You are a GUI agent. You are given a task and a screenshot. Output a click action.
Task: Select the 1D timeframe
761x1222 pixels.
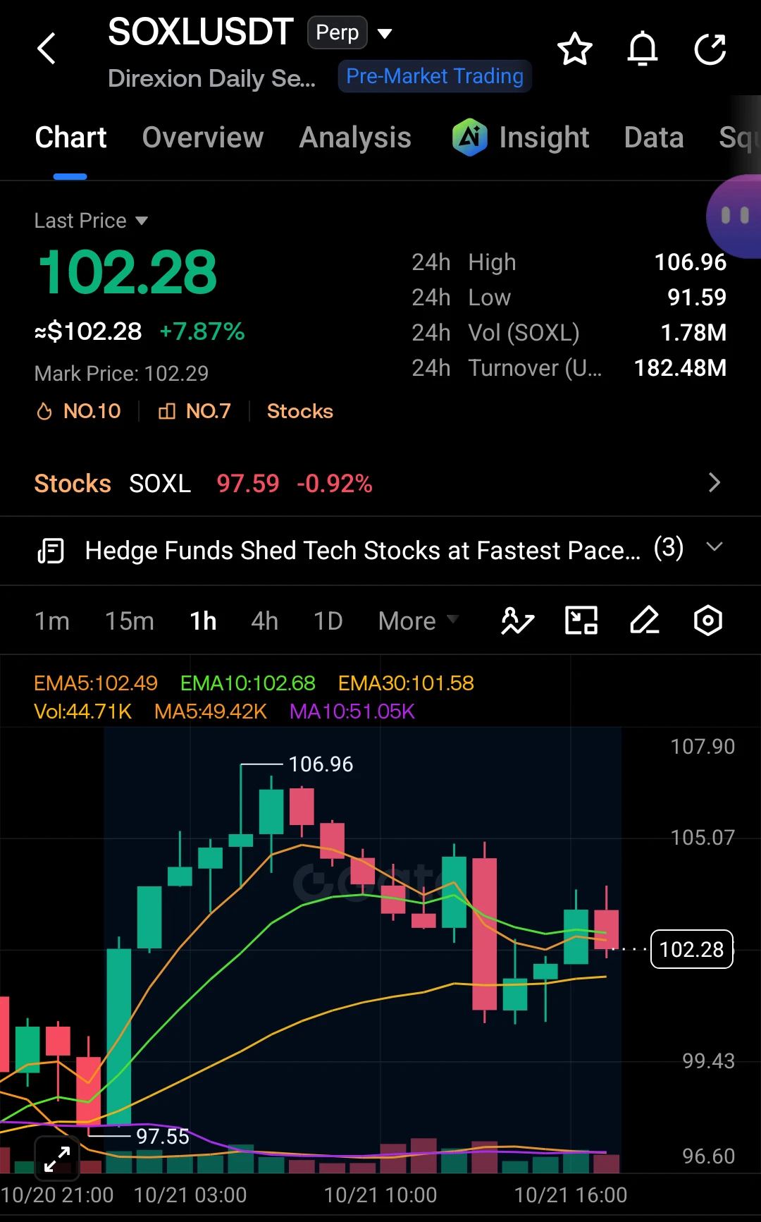[x=328, y=621]
